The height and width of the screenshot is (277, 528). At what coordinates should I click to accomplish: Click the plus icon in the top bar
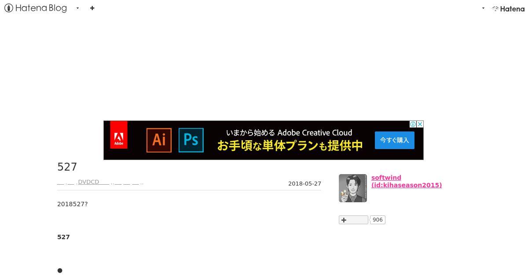tap(92, 8)
